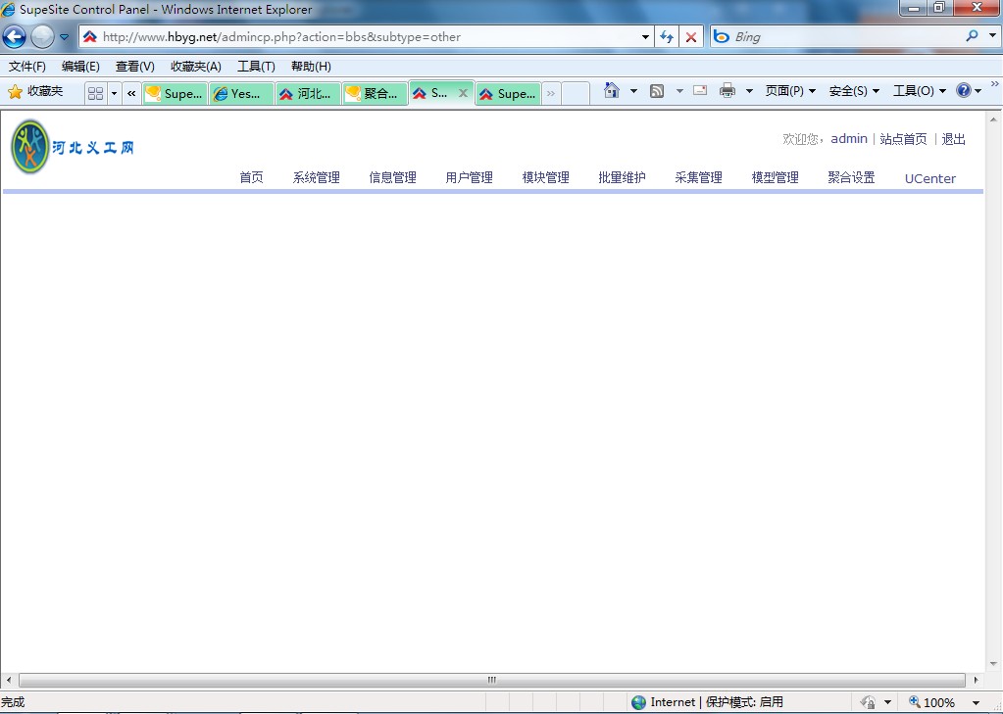The height and width of the screenshot is (714, 1003).
Task: Open the 页面(P) command menu
Action: 790,91
